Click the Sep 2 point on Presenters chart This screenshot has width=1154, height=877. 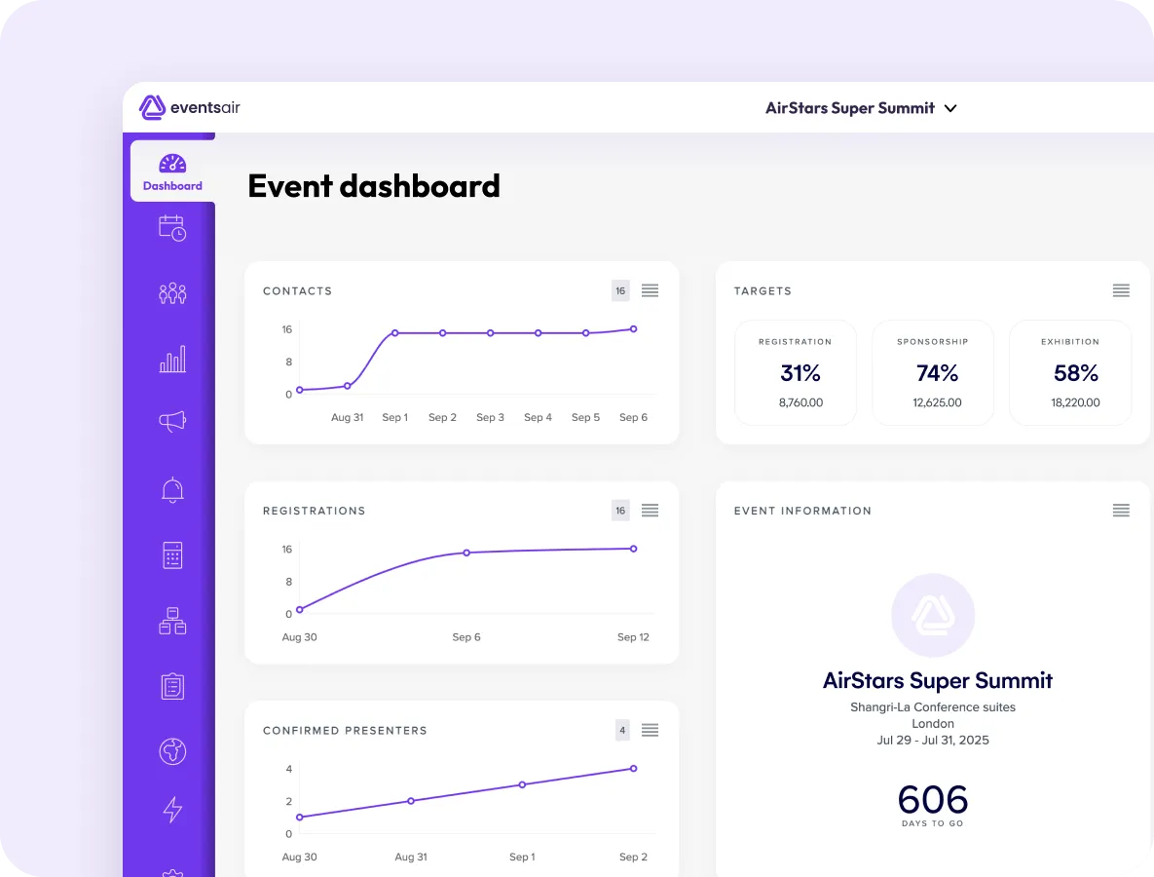point(634,769)
